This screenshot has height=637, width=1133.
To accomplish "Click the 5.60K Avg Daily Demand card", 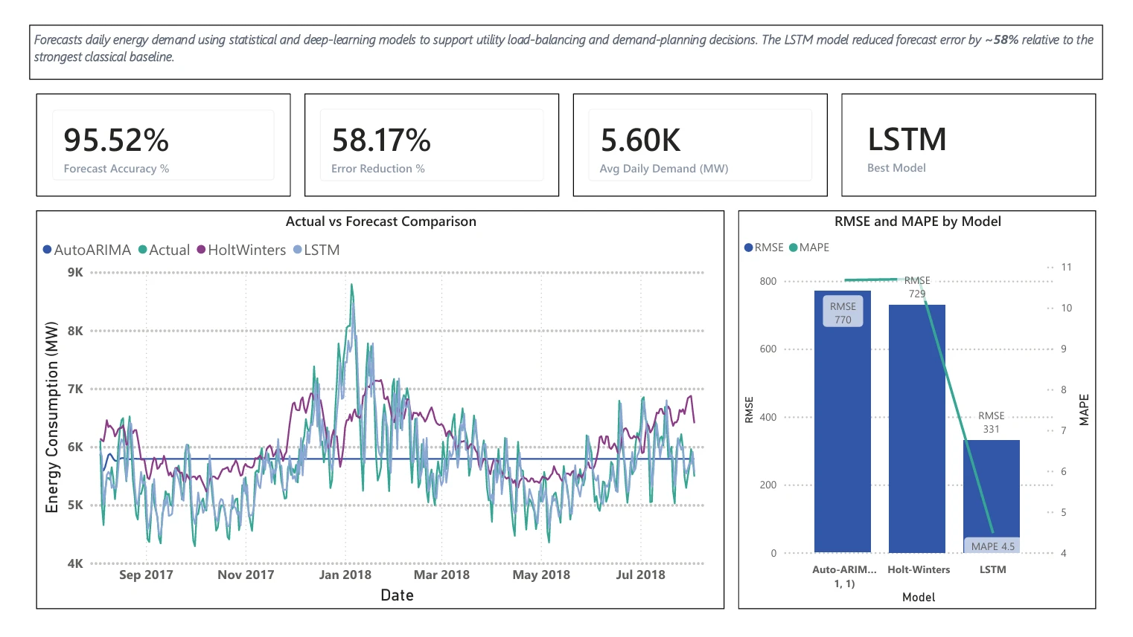I will click(700, 145).
